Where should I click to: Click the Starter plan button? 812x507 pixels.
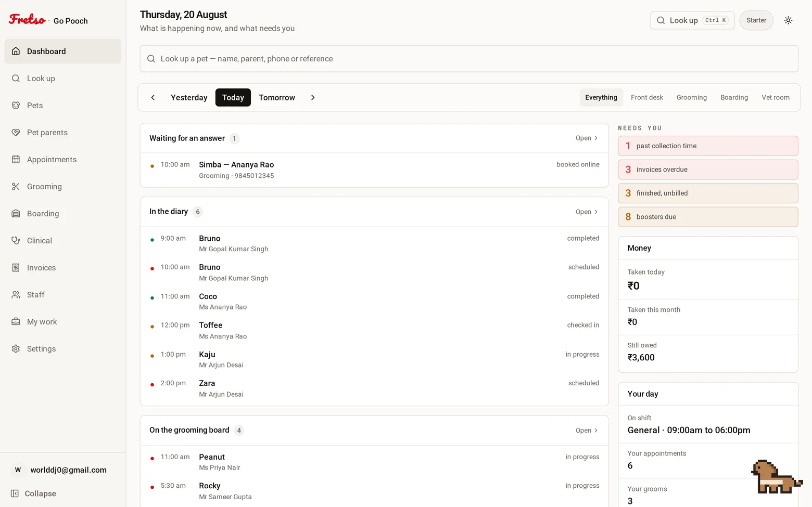(756, 20)
